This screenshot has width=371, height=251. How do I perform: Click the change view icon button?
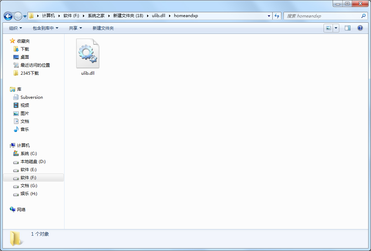[328, 28]
